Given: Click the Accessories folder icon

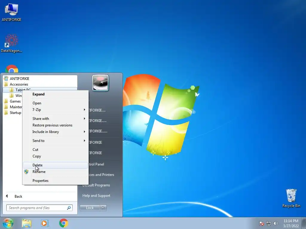Looking at the screenshot, I should click(6, 84).
